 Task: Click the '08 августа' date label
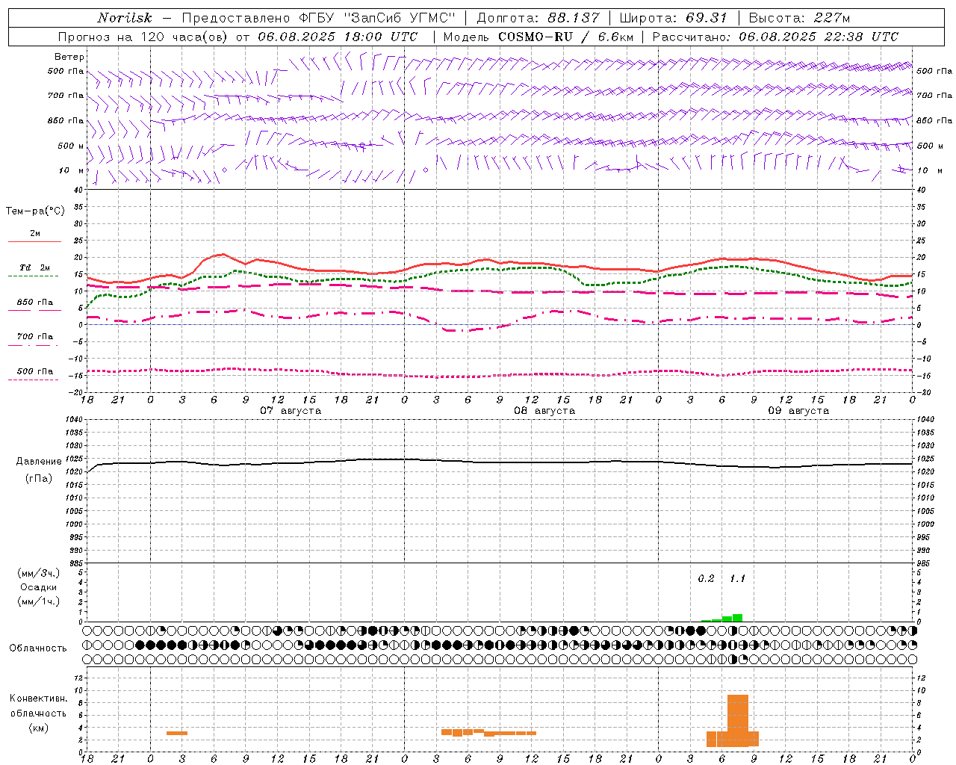pyautogui.click(x=544, y=411)
